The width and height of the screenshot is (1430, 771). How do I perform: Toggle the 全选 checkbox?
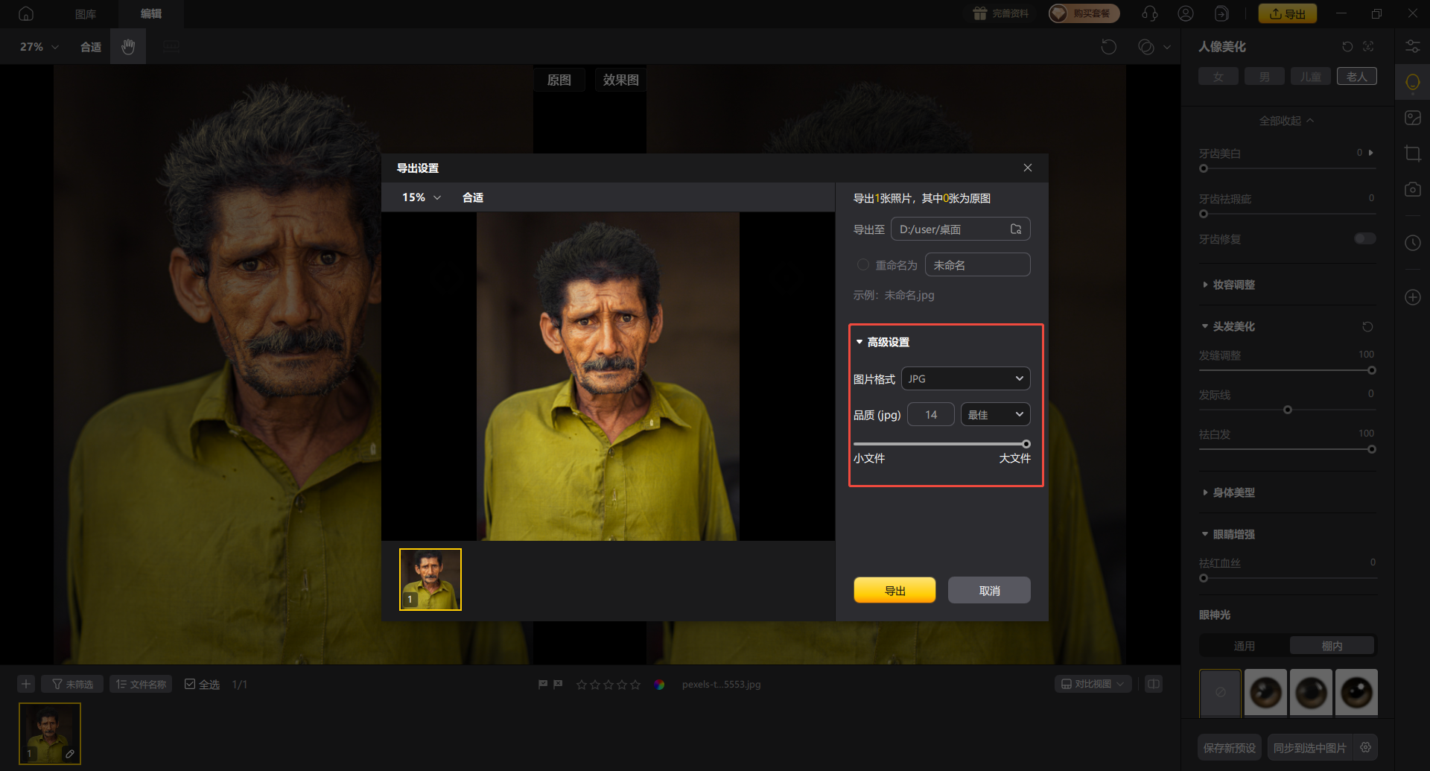[x=190, y=684]
